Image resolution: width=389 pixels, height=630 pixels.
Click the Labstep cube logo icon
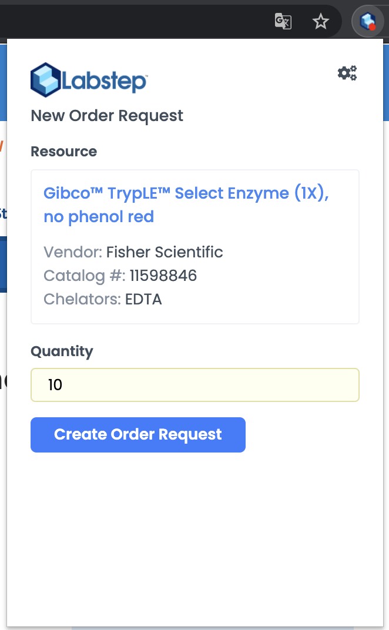tap(46, 80)
